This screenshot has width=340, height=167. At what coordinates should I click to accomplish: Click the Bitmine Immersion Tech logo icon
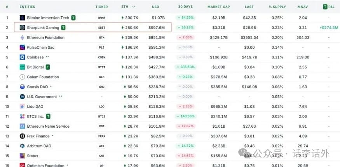(22, 18)
